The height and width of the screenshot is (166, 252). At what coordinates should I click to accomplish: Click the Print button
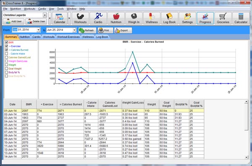coord(105,30)
